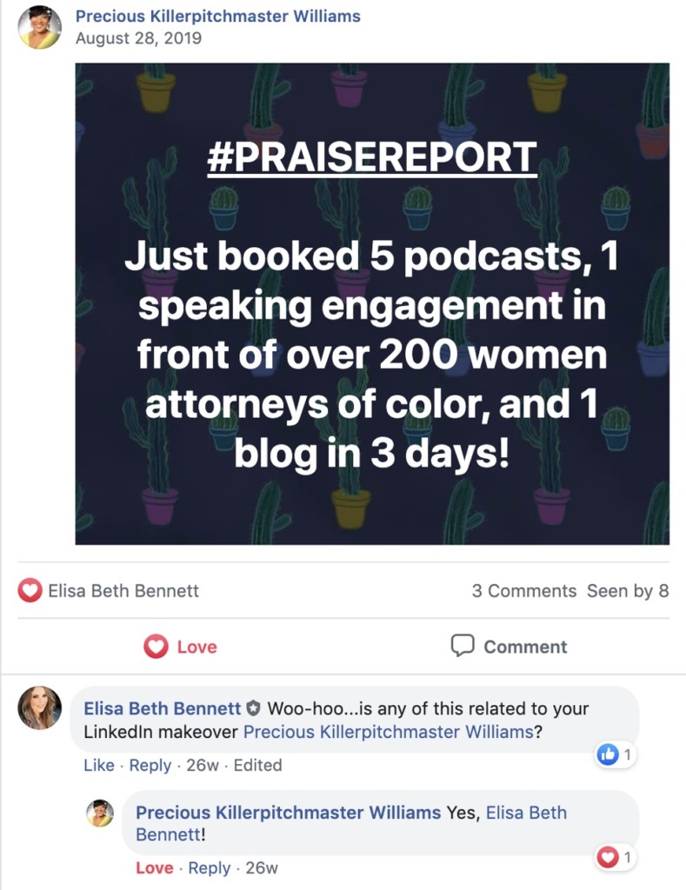Image resolution: width=686 pixels, height=890 pixels.
Task: Show who has Seen by 8
Action: 627,591
